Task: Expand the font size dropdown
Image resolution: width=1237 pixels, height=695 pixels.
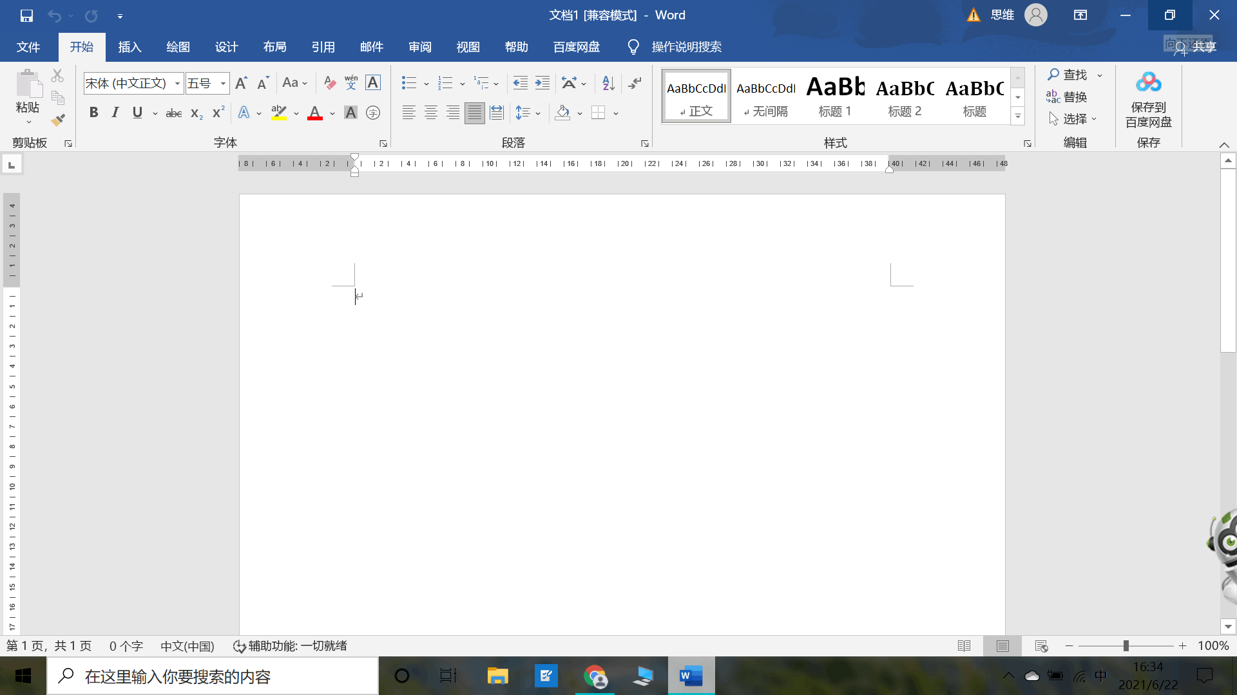Action: 223,84
